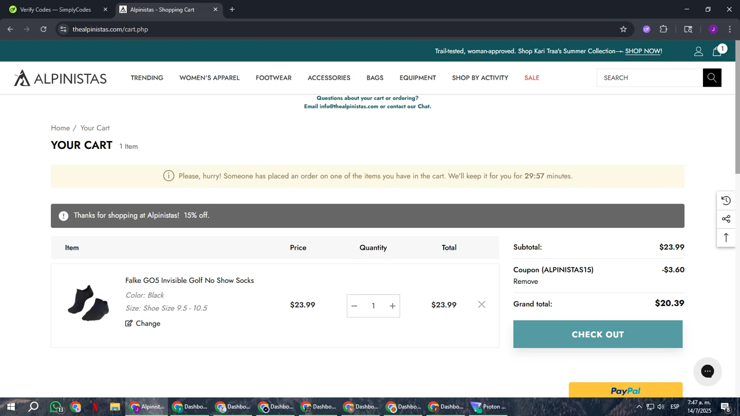Click the search magnifier button
740x416 pixels.
pos(712,78)
